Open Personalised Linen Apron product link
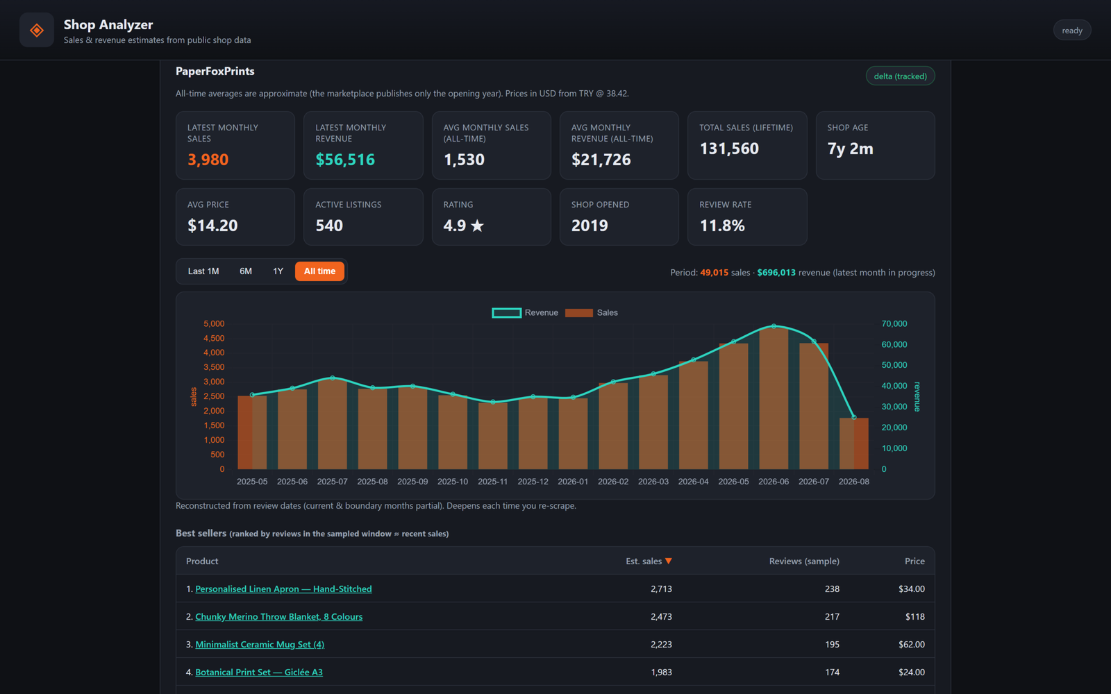 click(283, 589)
